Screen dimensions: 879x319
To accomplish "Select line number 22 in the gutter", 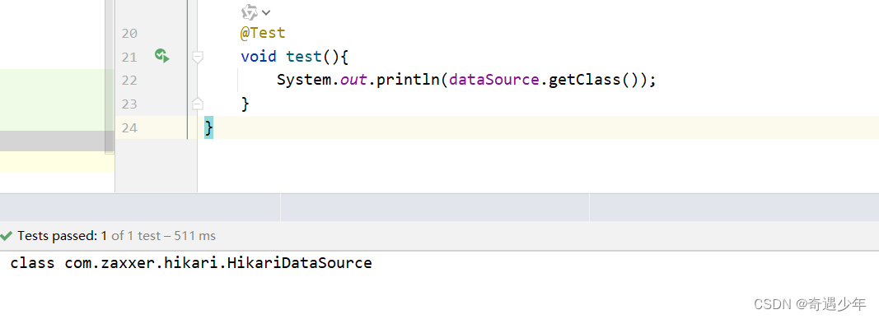I will 129,81.
